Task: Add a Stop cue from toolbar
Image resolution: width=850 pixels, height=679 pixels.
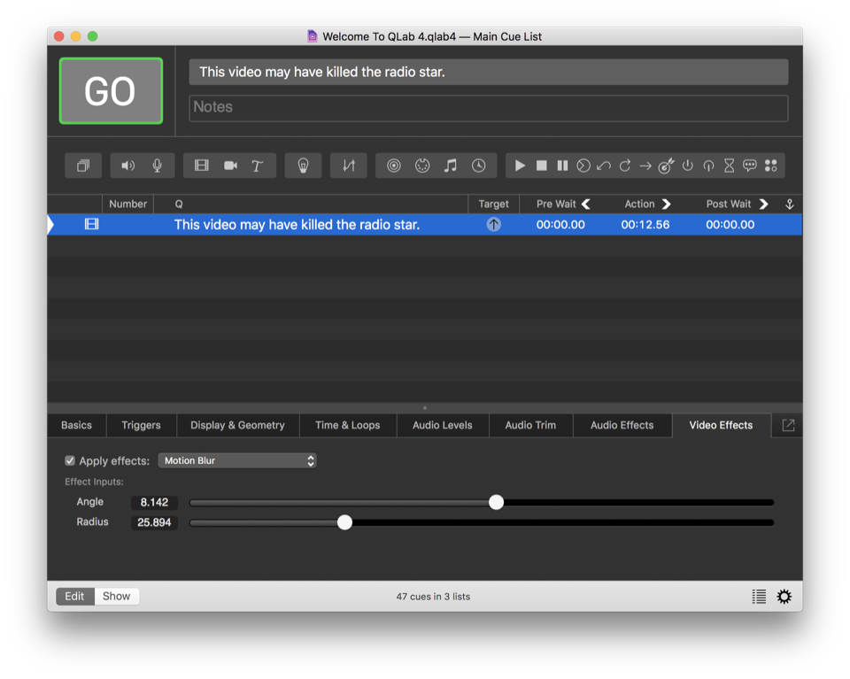Action: 541,166
